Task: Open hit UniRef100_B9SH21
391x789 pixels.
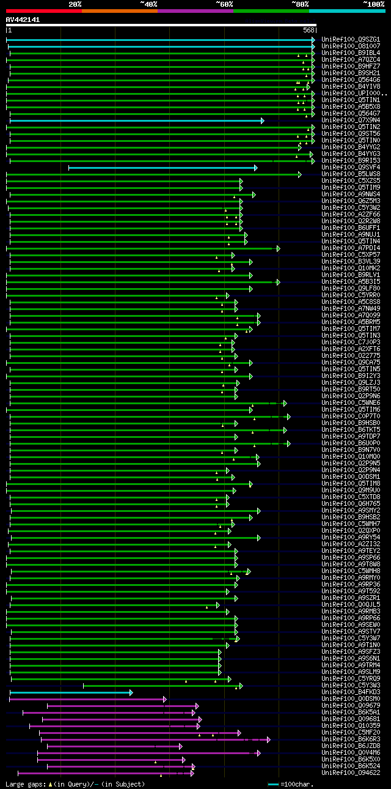Action: pos(351,73)
